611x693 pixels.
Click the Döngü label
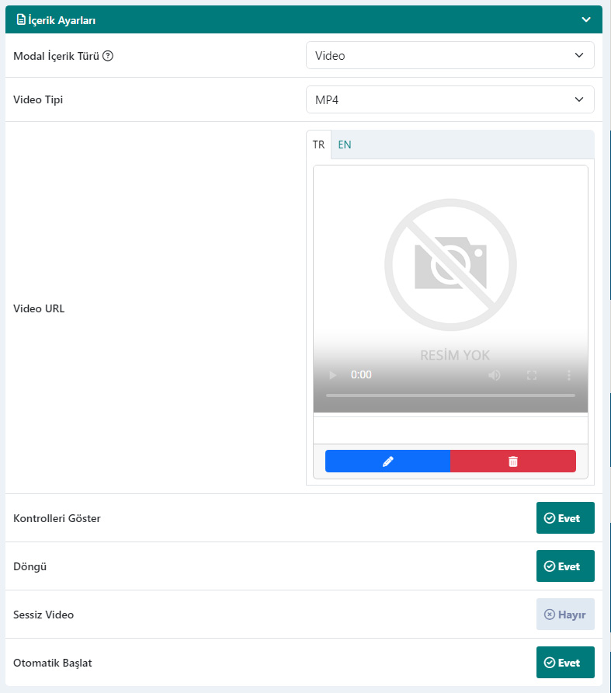click(x=30, y=566)
